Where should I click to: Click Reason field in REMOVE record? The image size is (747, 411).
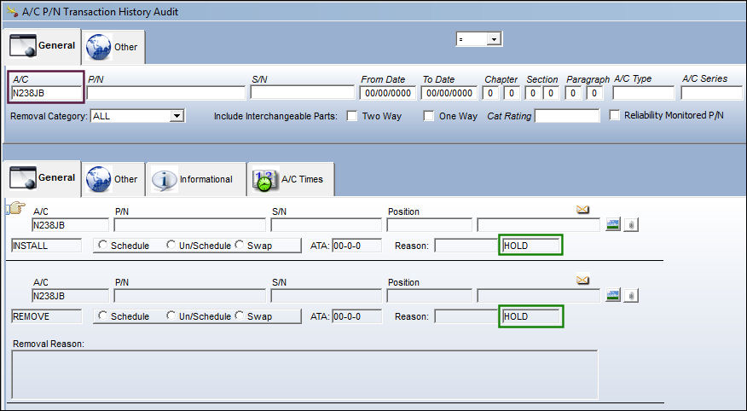(466, 316)
